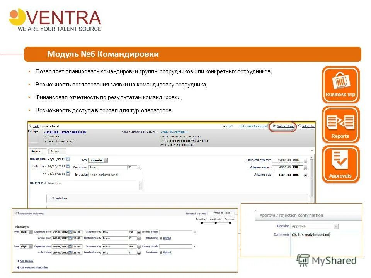
Task: Click Journey details field of second journey
Action: (175, 247)
